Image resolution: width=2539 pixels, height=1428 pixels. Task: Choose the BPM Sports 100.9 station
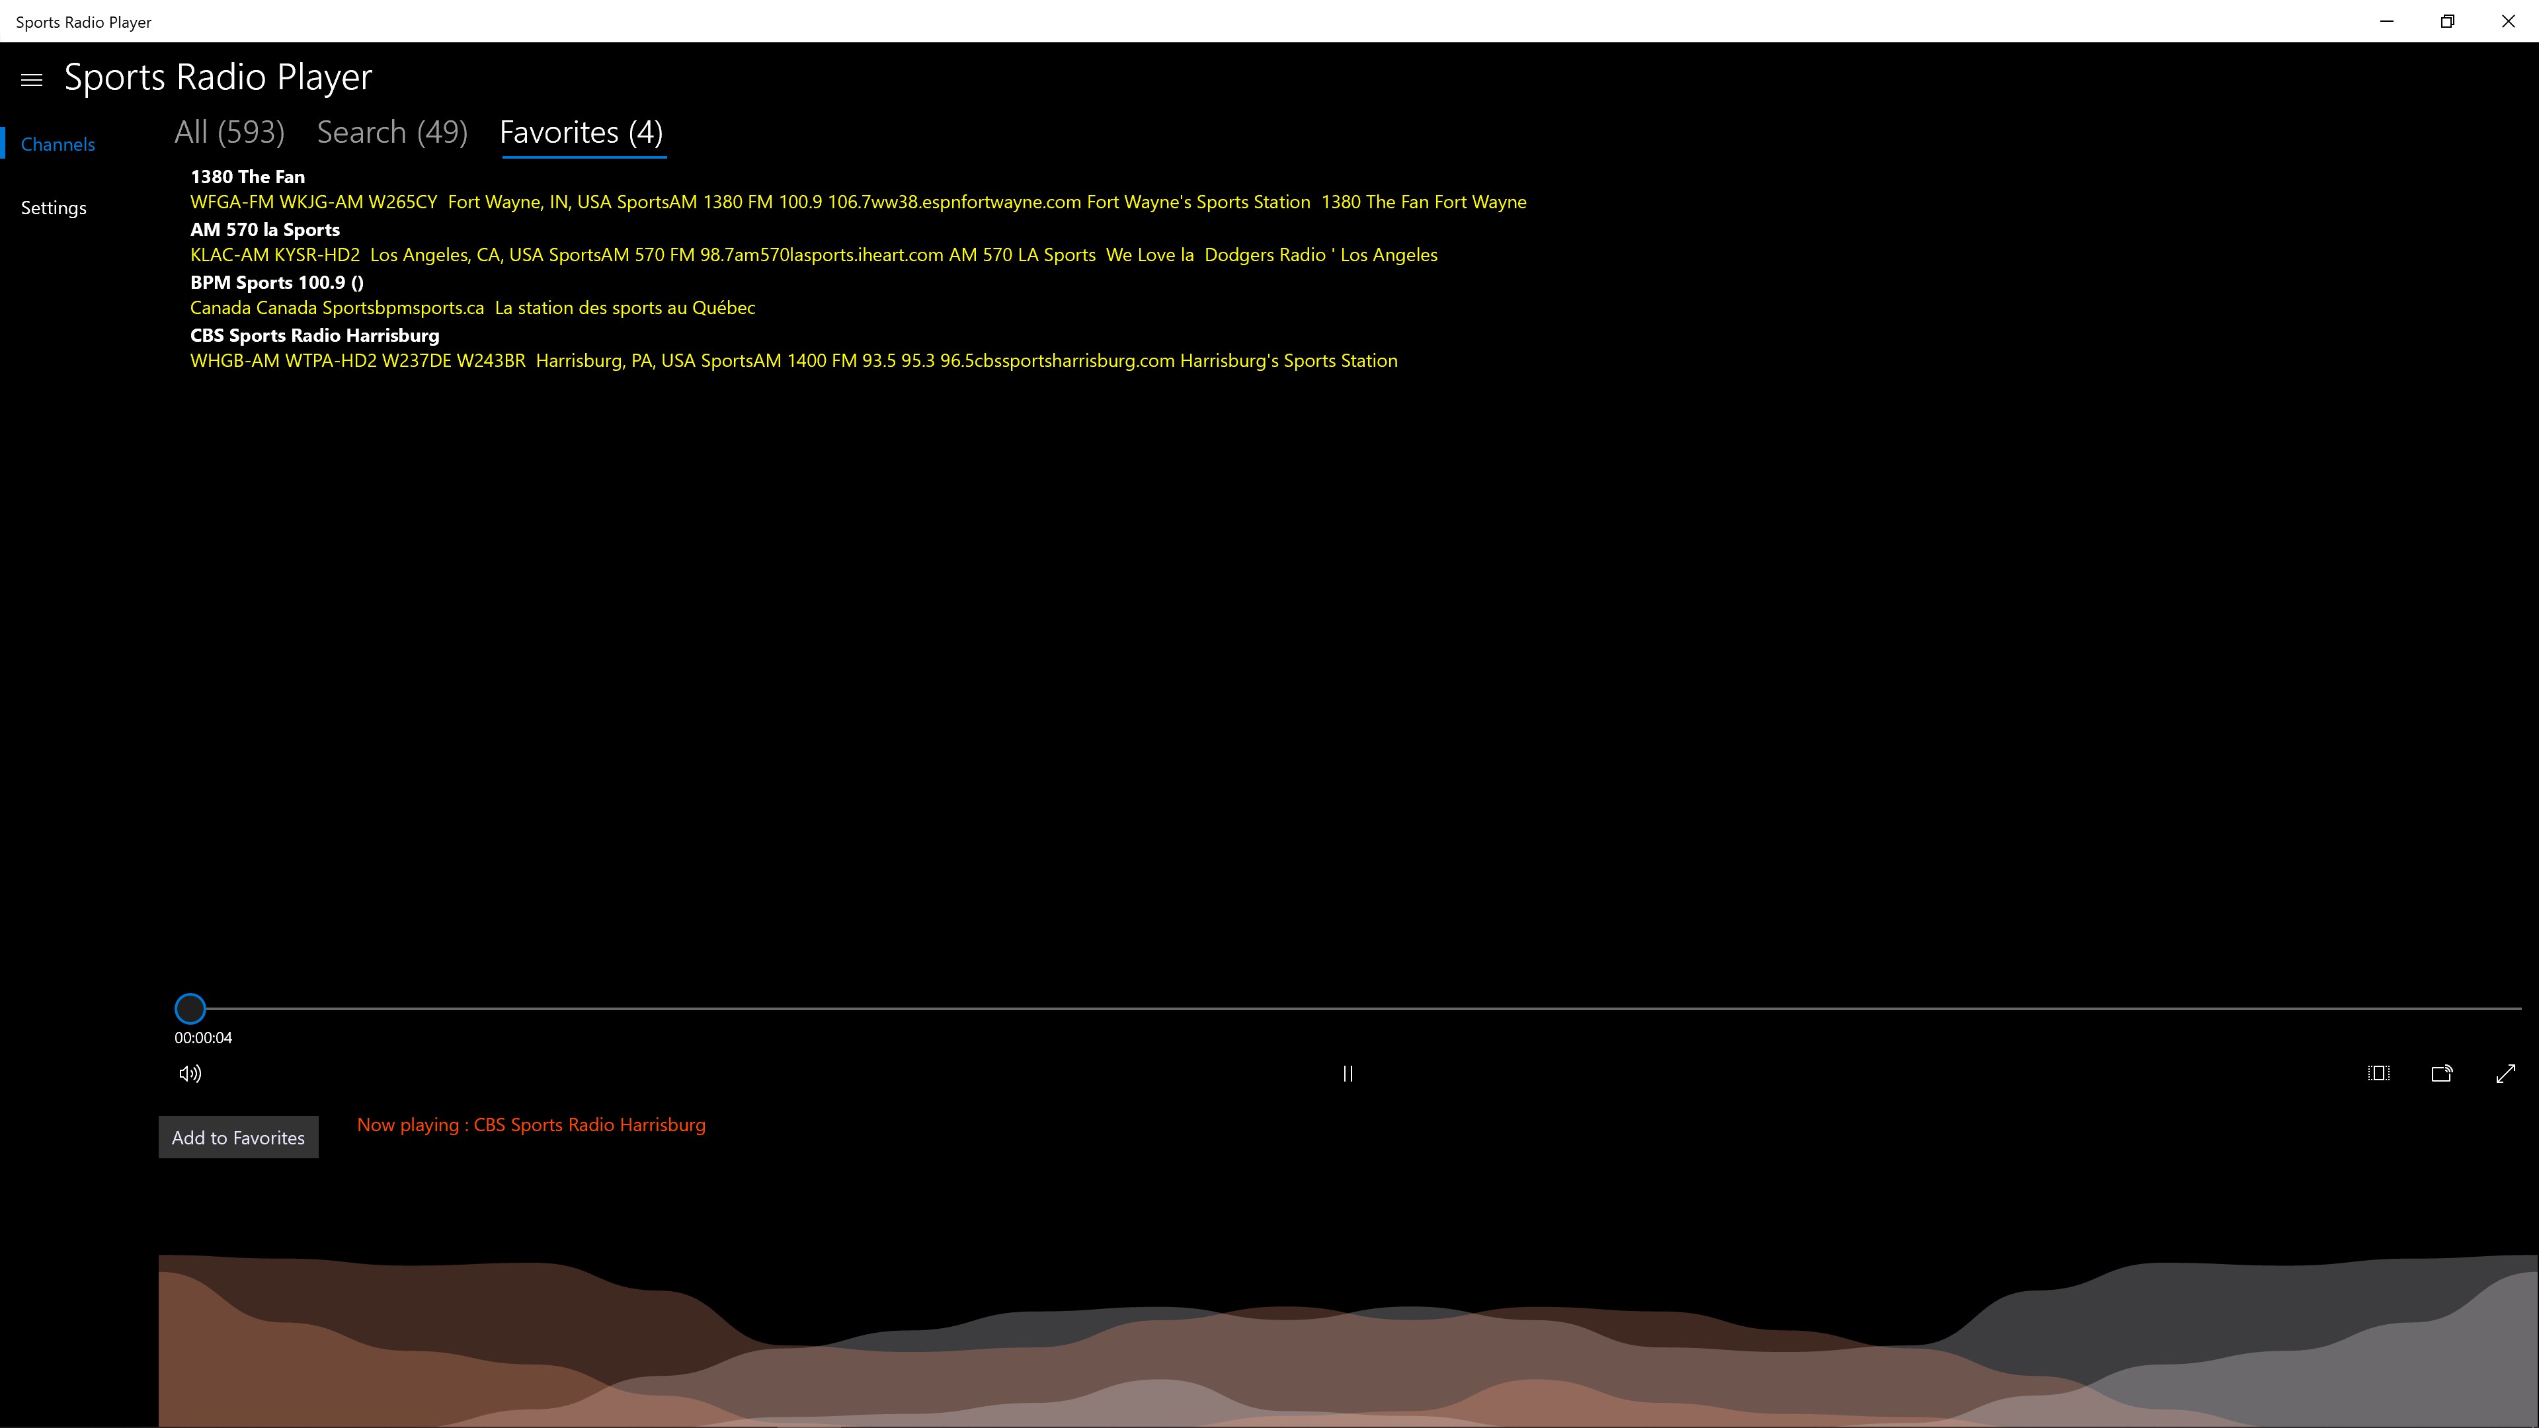pos(277,283)
